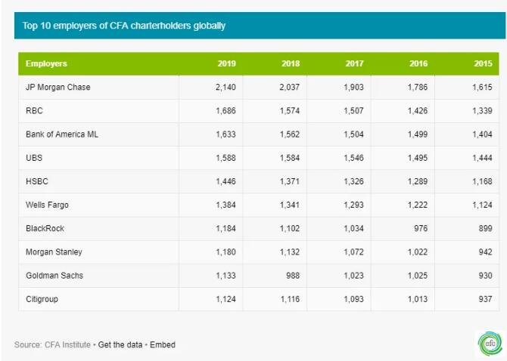Select the RBC employer cell

[x=34, y=111]
